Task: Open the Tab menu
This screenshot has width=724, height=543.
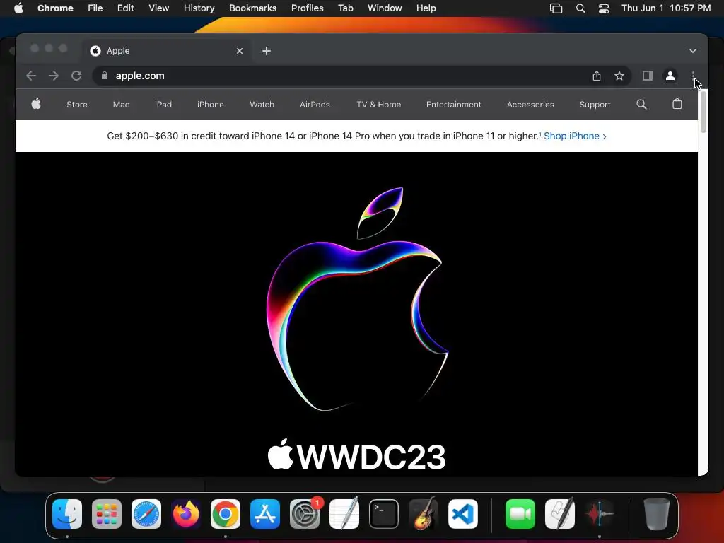Action: point(345,8)
